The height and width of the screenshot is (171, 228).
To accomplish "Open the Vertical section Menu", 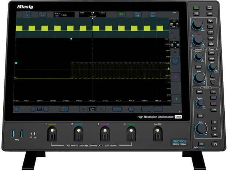I will tap(199, 92).
